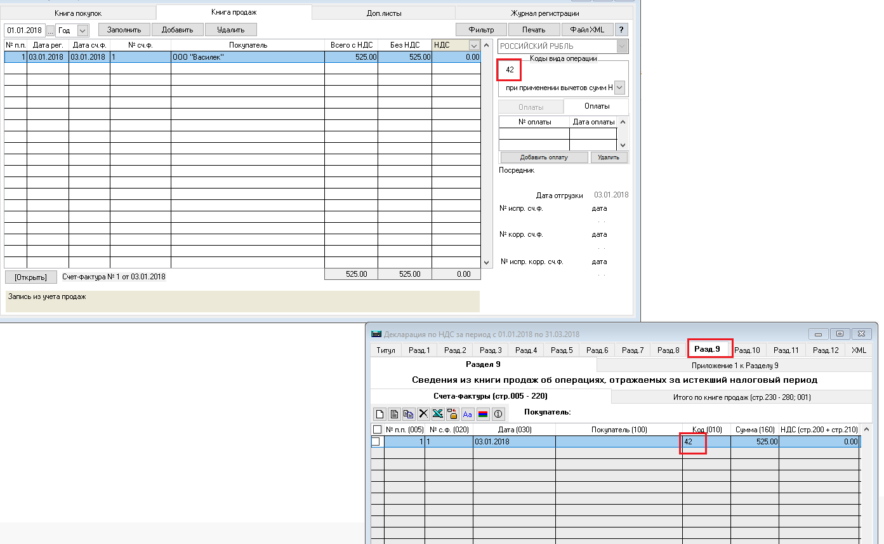Open the Разд.4 tab

(526, 350)
